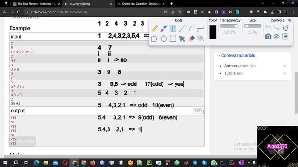298x167 pixels.
Task: Switch to Online Java Compiler tab
Action: (141, 4)
